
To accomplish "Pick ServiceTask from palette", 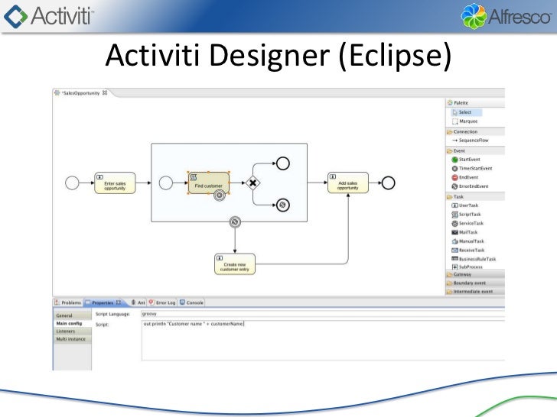I will coord(467,223).
